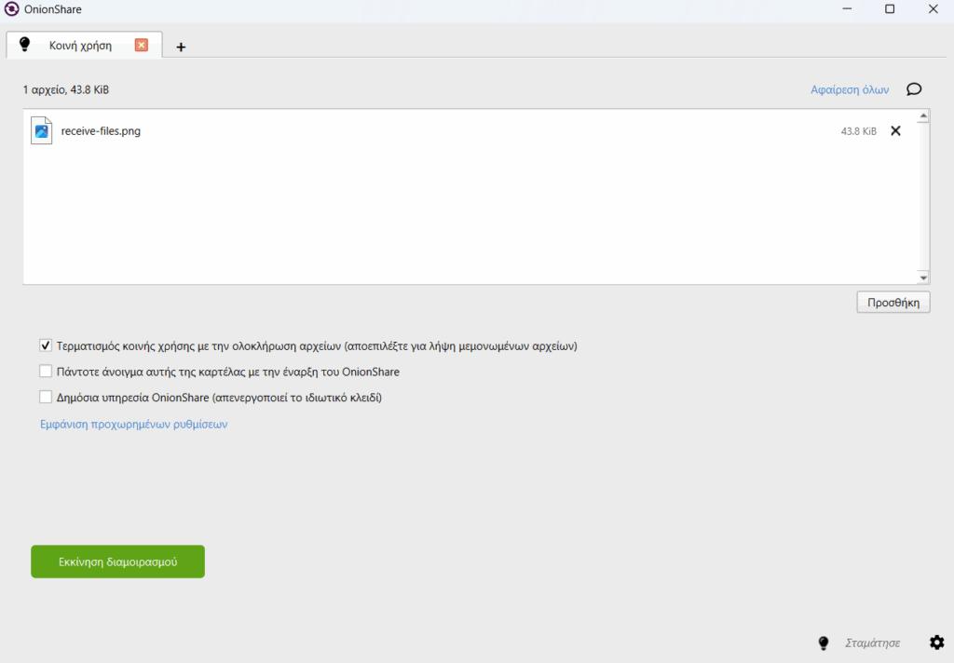
Task: Expand Εμφάνιση προχωρημένων ρυθμίσεων
Action: 133,425
